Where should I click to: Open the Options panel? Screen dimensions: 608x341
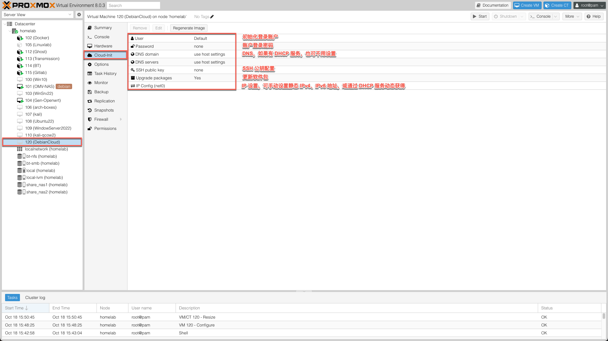click(101, 64)
